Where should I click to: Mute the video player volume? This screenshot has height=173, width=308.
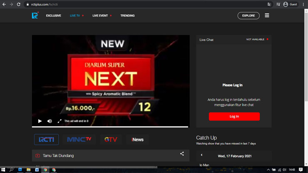point(50,121)
